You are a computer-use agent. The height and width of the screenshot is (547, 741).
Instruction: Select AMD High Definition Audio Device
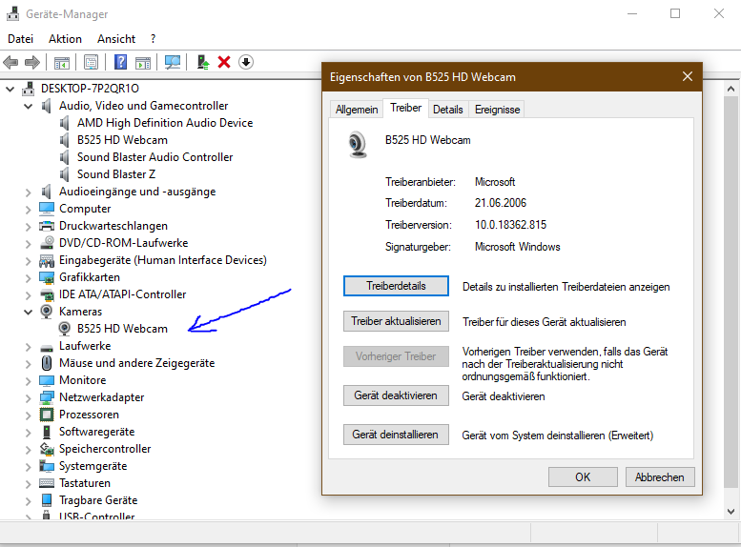point(165,123)
